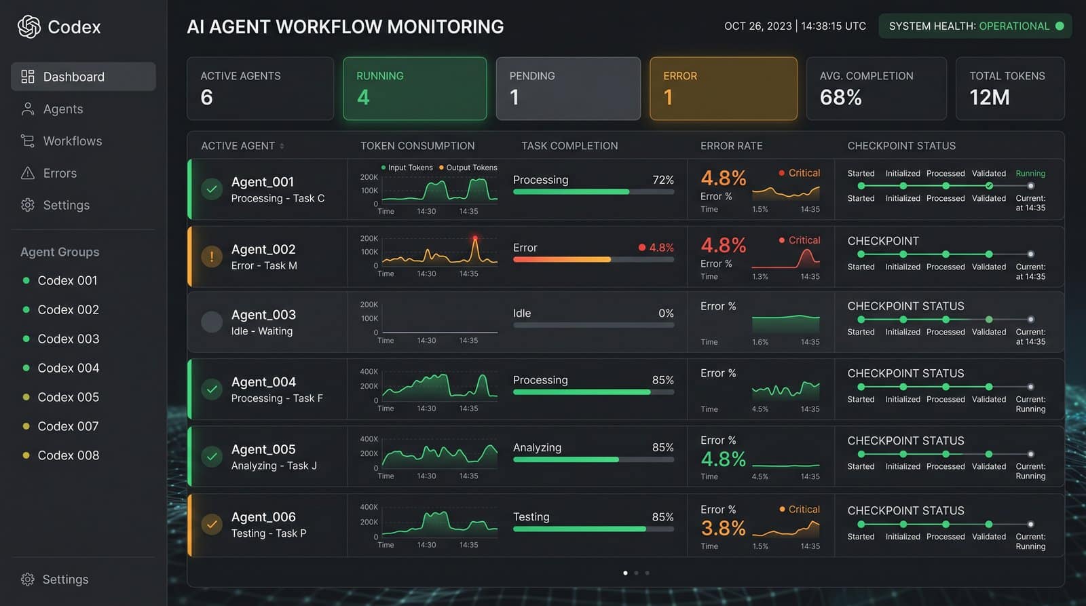Click the spike on Agent_002 token chart
The image size is (1086, 606).
(x=474, y=239)
